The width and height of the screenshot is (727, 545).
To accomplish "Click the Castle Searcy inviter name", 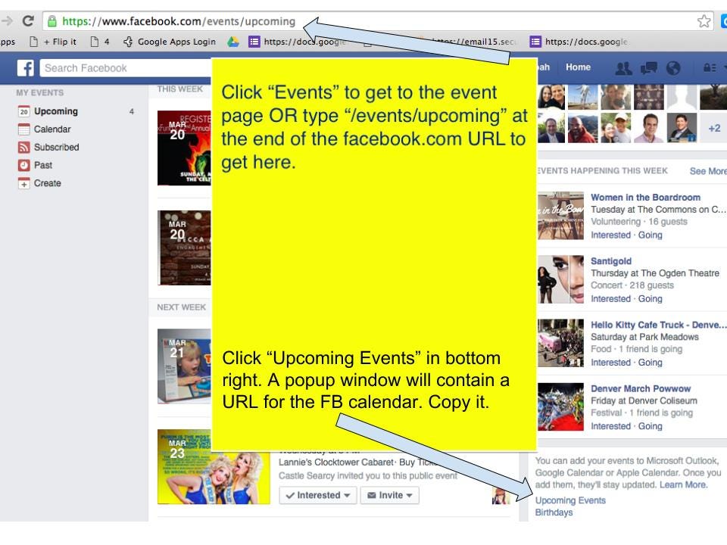I will click(307, 476).
